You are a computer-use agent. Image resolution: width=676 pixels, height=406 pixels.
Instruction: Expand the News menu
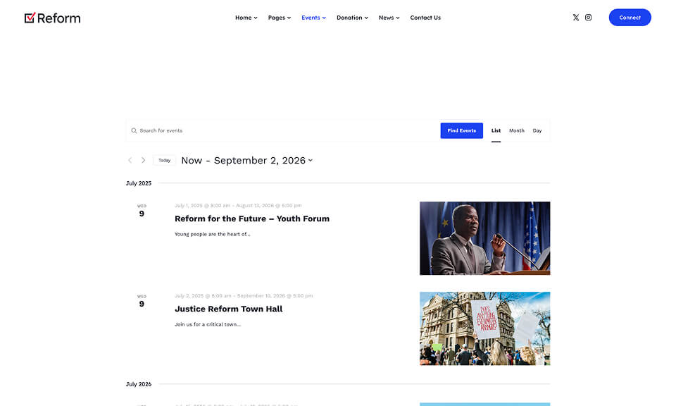[x=389, y=18]
